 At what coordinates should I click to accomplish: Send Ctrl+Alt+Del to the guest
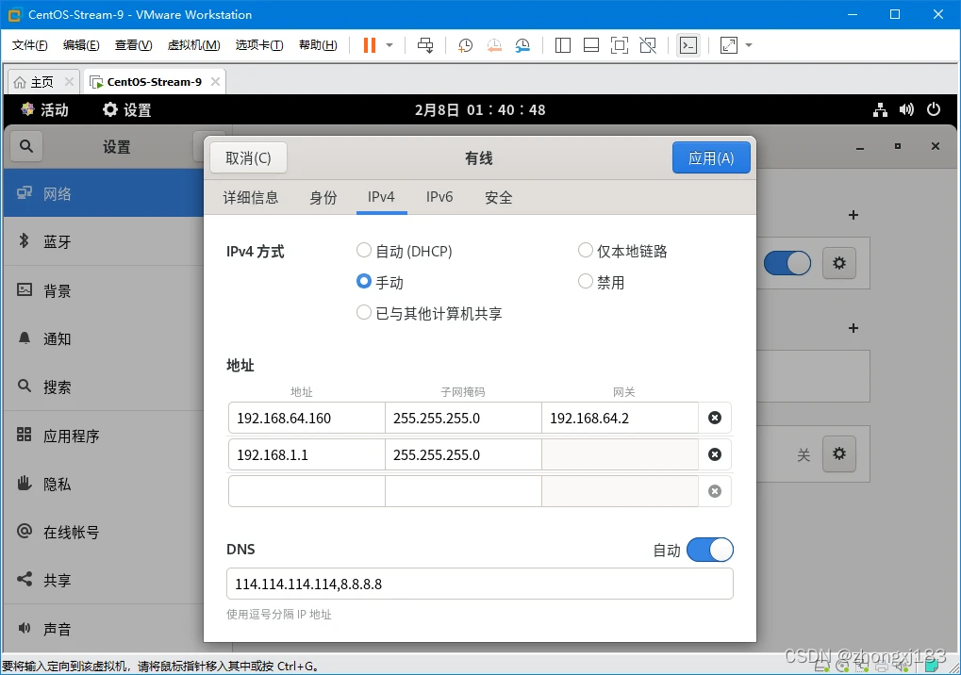click(x=425, y=44)
